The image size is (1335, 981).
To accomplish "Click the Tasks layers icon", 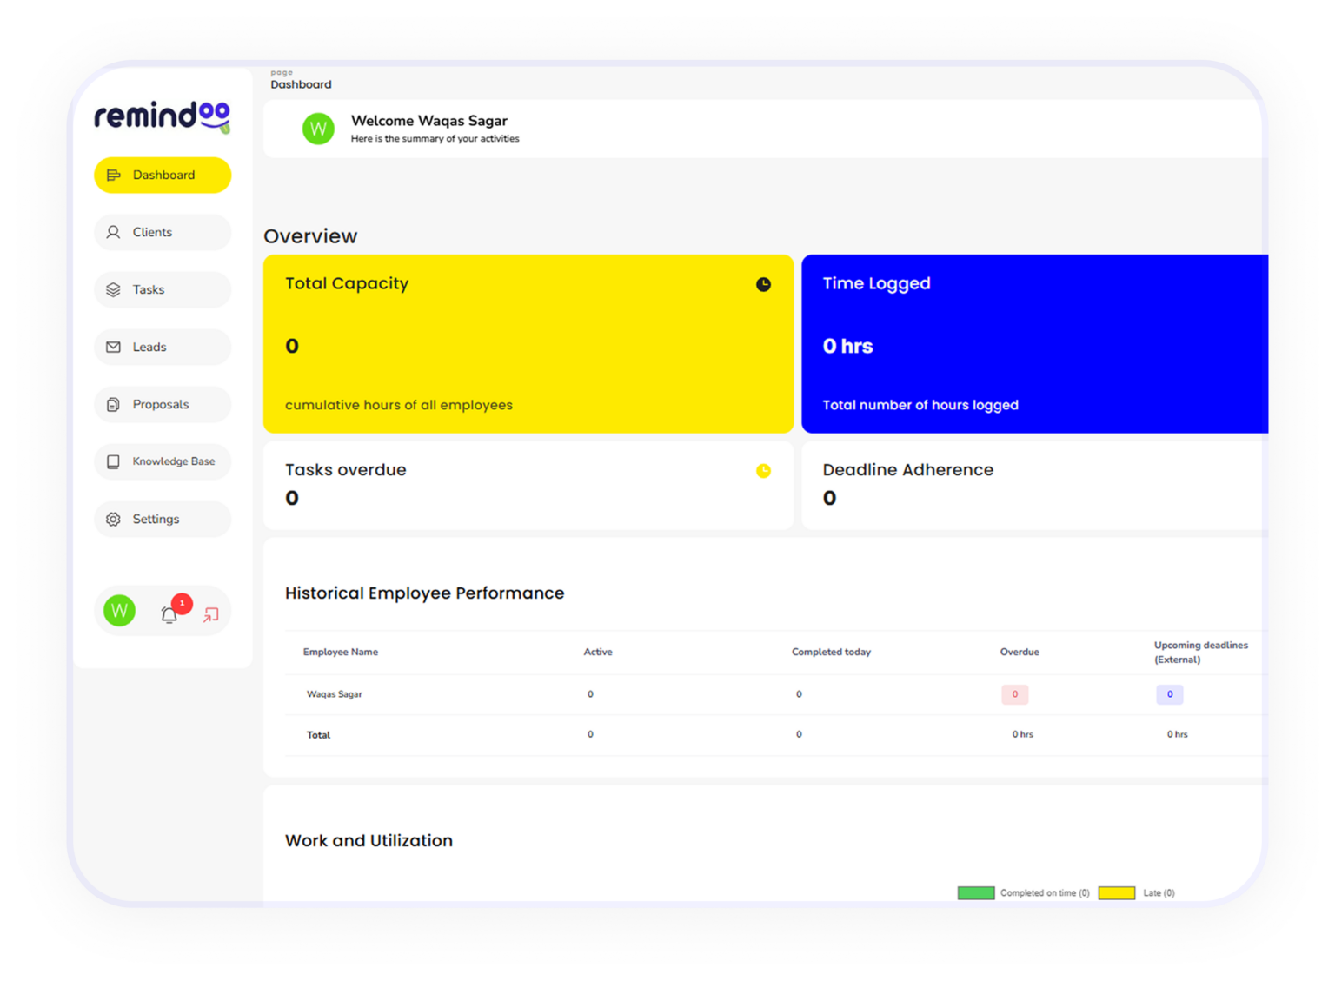I will click(x=113, y=289).
